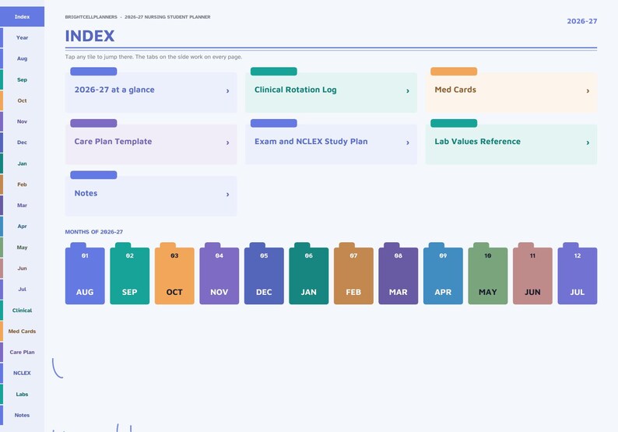Open Exam and NCLEX Study Plan tile
The image size is (618, 432).
(331, 142)
